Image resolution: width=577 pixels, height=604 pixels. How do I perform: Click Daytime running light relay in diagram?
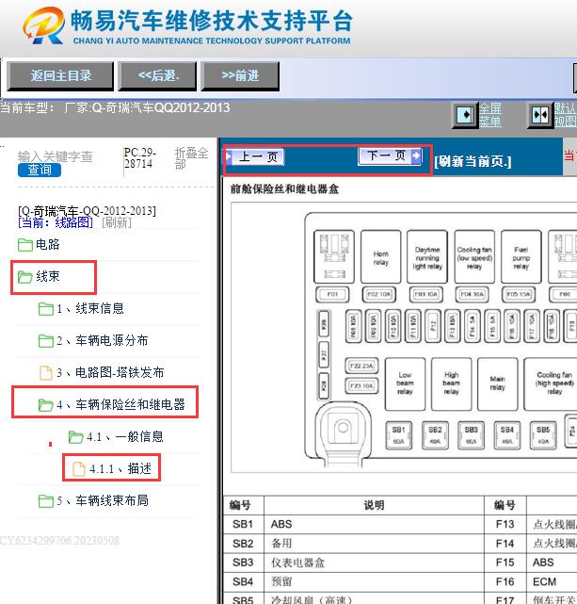pyautogui.click(x=427, y=257)
